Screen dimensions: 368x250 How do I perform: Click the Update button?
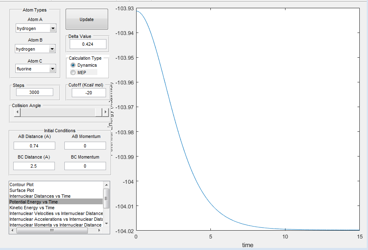(x=87, y=19)
